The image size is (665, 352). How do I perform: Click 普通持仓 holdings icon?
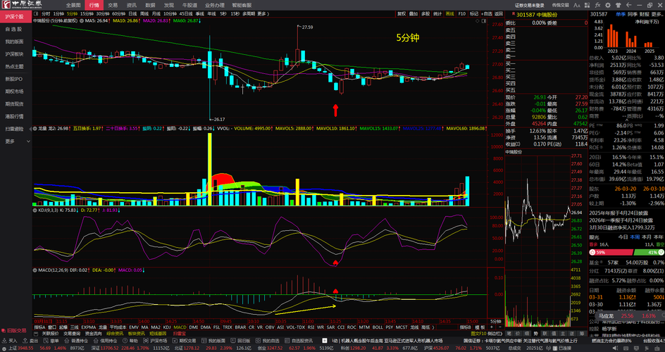[x=67, y=341]
